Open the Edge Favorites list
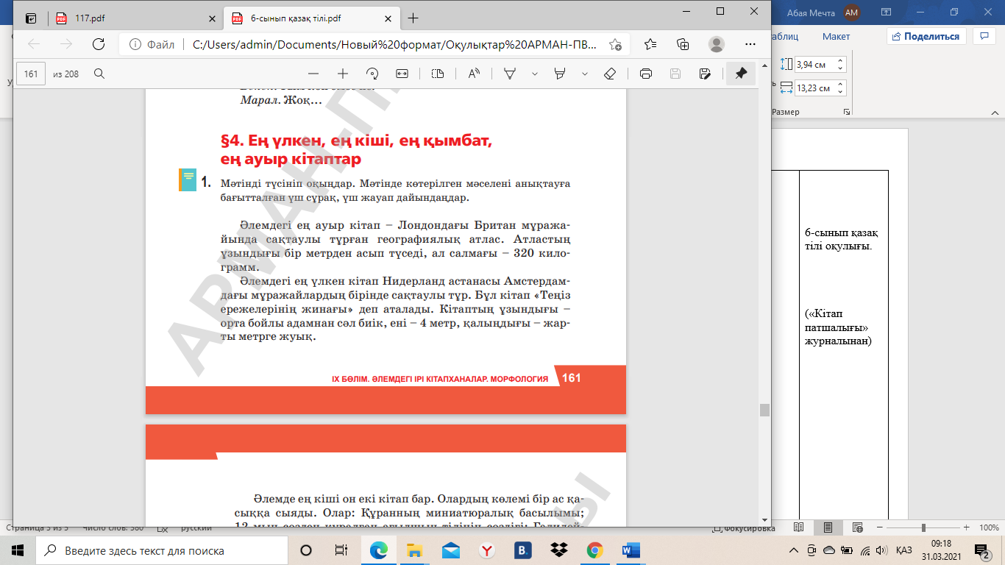Viewport: 1005px width, 565px height. 650,44
